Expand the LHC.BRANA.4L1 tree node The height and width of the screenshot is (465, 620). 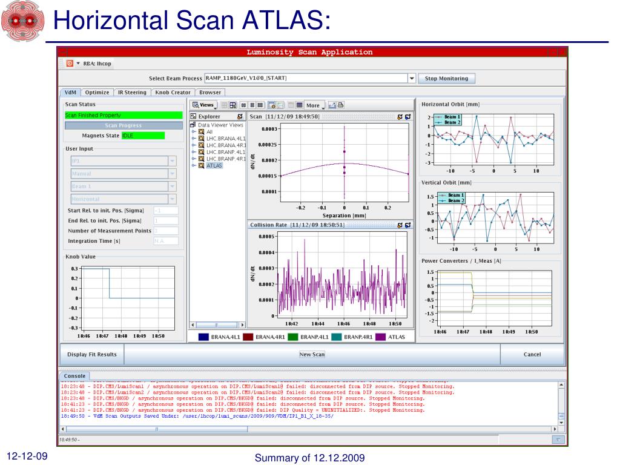tap(194, 139)
